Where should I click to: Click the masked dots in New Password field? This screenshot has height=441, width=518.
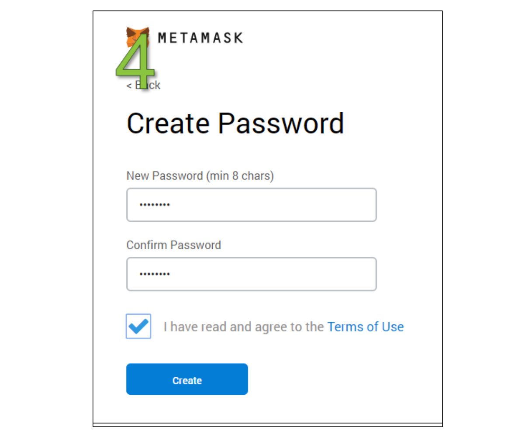[155, 205]
